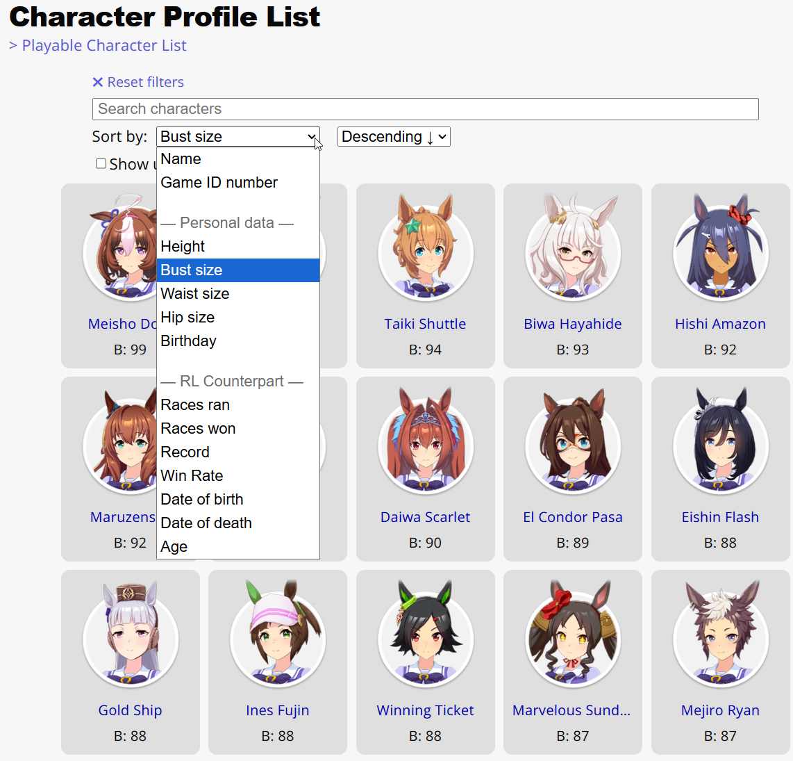Click Eishin Flash's portrait

[721, 441]
